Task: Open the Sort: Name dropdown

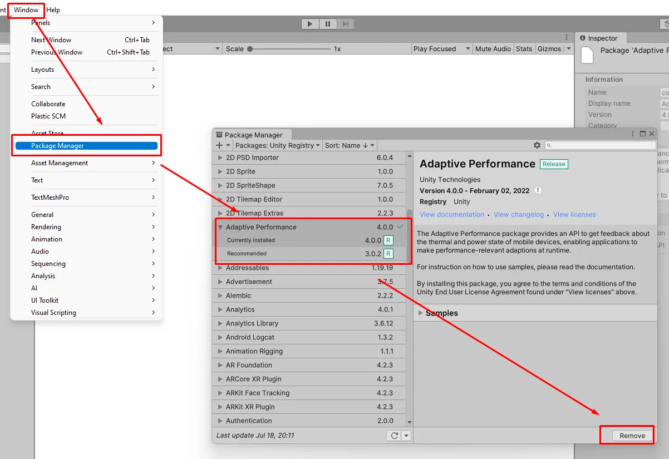Action: [x=350, y=145]
